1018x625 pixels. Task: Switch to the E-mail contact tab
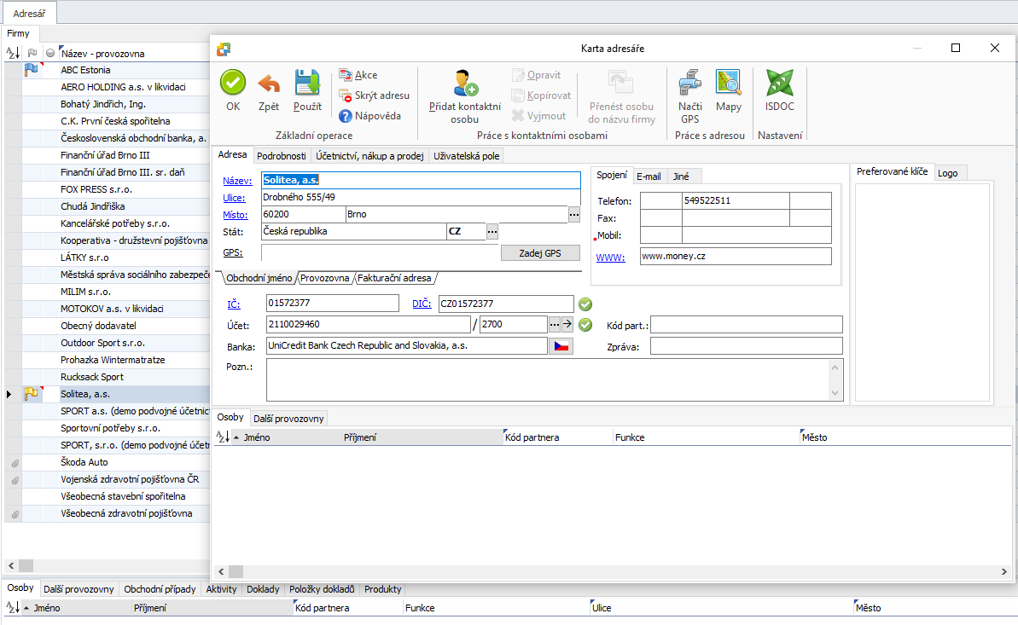tap(649, 177)
